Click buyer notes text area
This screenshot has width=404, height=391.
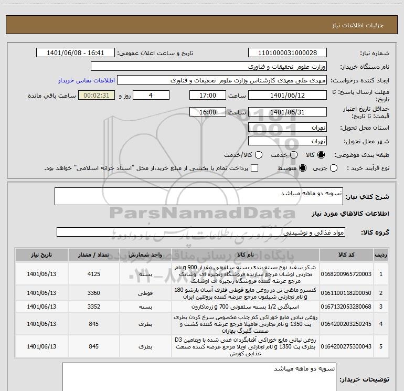coord(199,377)
